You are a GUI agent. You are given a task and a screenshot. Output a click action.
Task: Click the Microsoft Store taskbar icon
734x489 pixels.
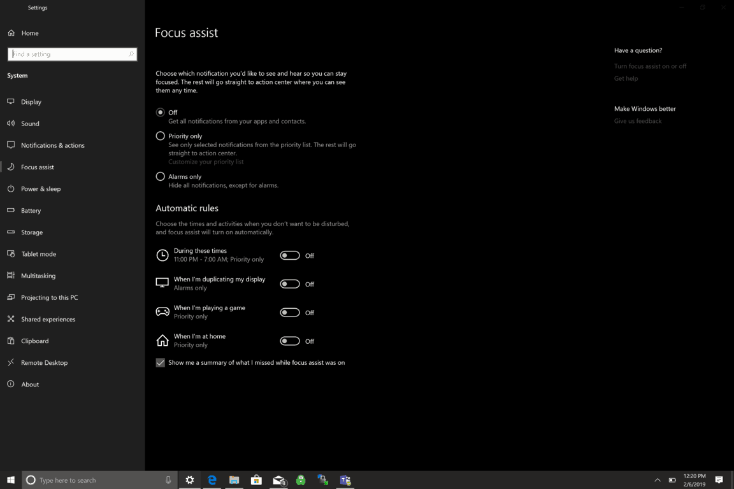256,480
